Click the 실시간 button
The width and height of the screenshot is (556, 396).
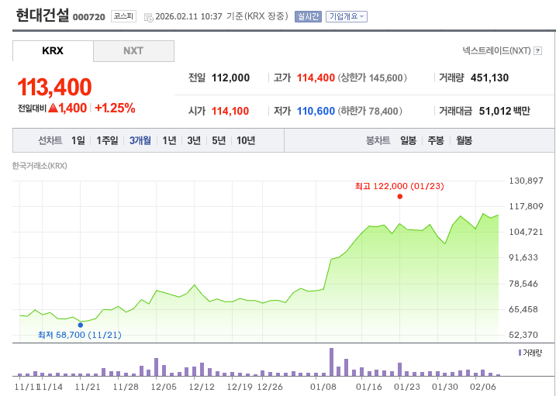[308, 16]
